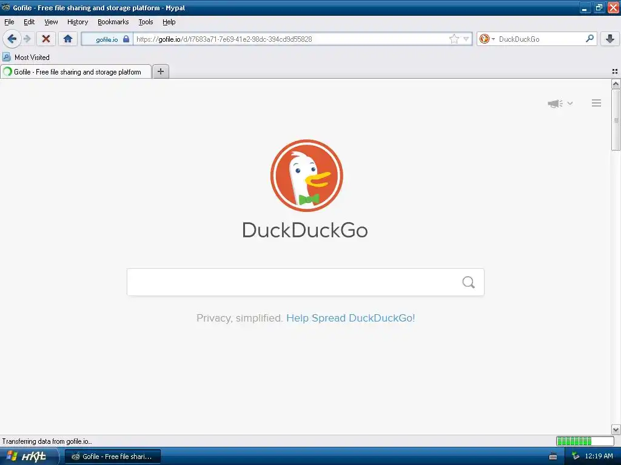Follow the Help Spread DuckDuckGo! link
The height and width of the screenshot is (465, 621).
351,318
